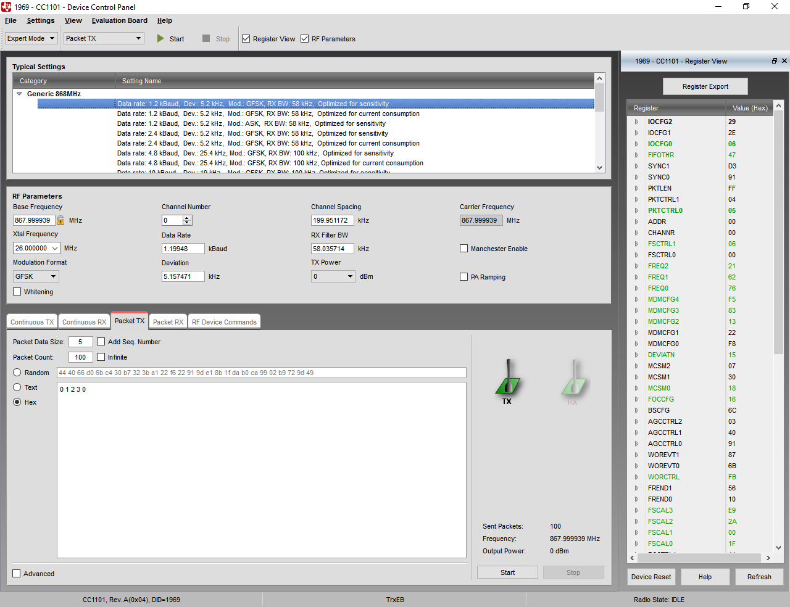Expand the IOCFG2 register entry
This screenshot has height=607, width=790.
pos(636,122)
